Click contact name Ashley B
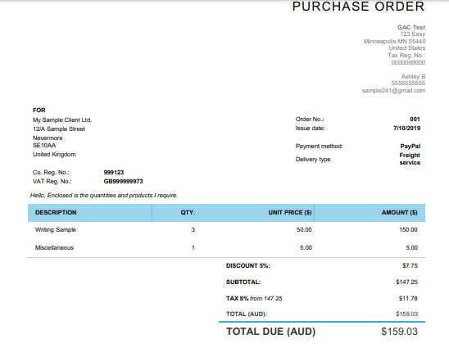 pos(413,76)
